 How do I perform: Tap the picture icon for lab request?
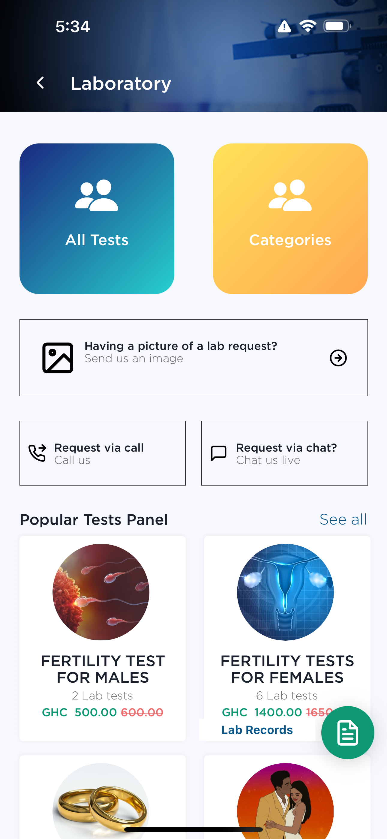point(58,358)
